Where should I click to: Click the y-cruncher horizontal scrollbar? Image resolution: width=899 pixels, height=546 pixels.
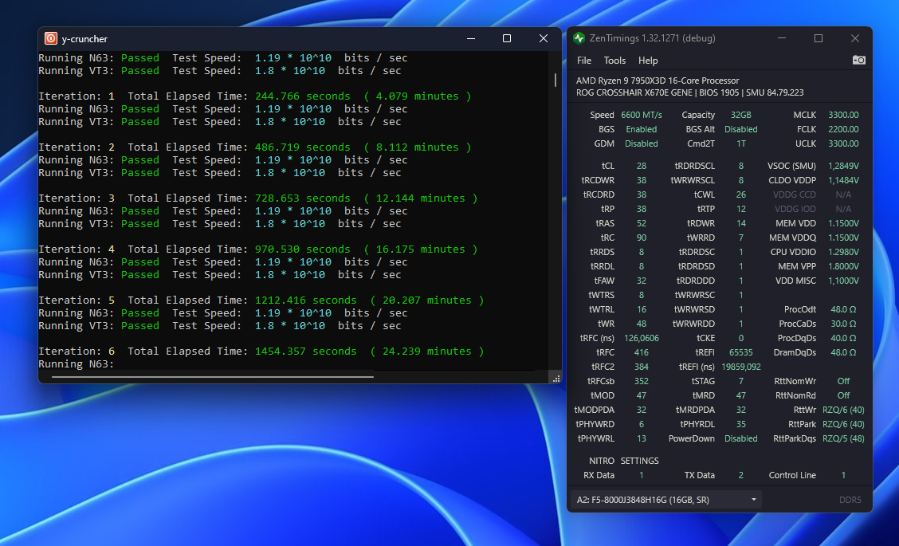pos(212,377)
